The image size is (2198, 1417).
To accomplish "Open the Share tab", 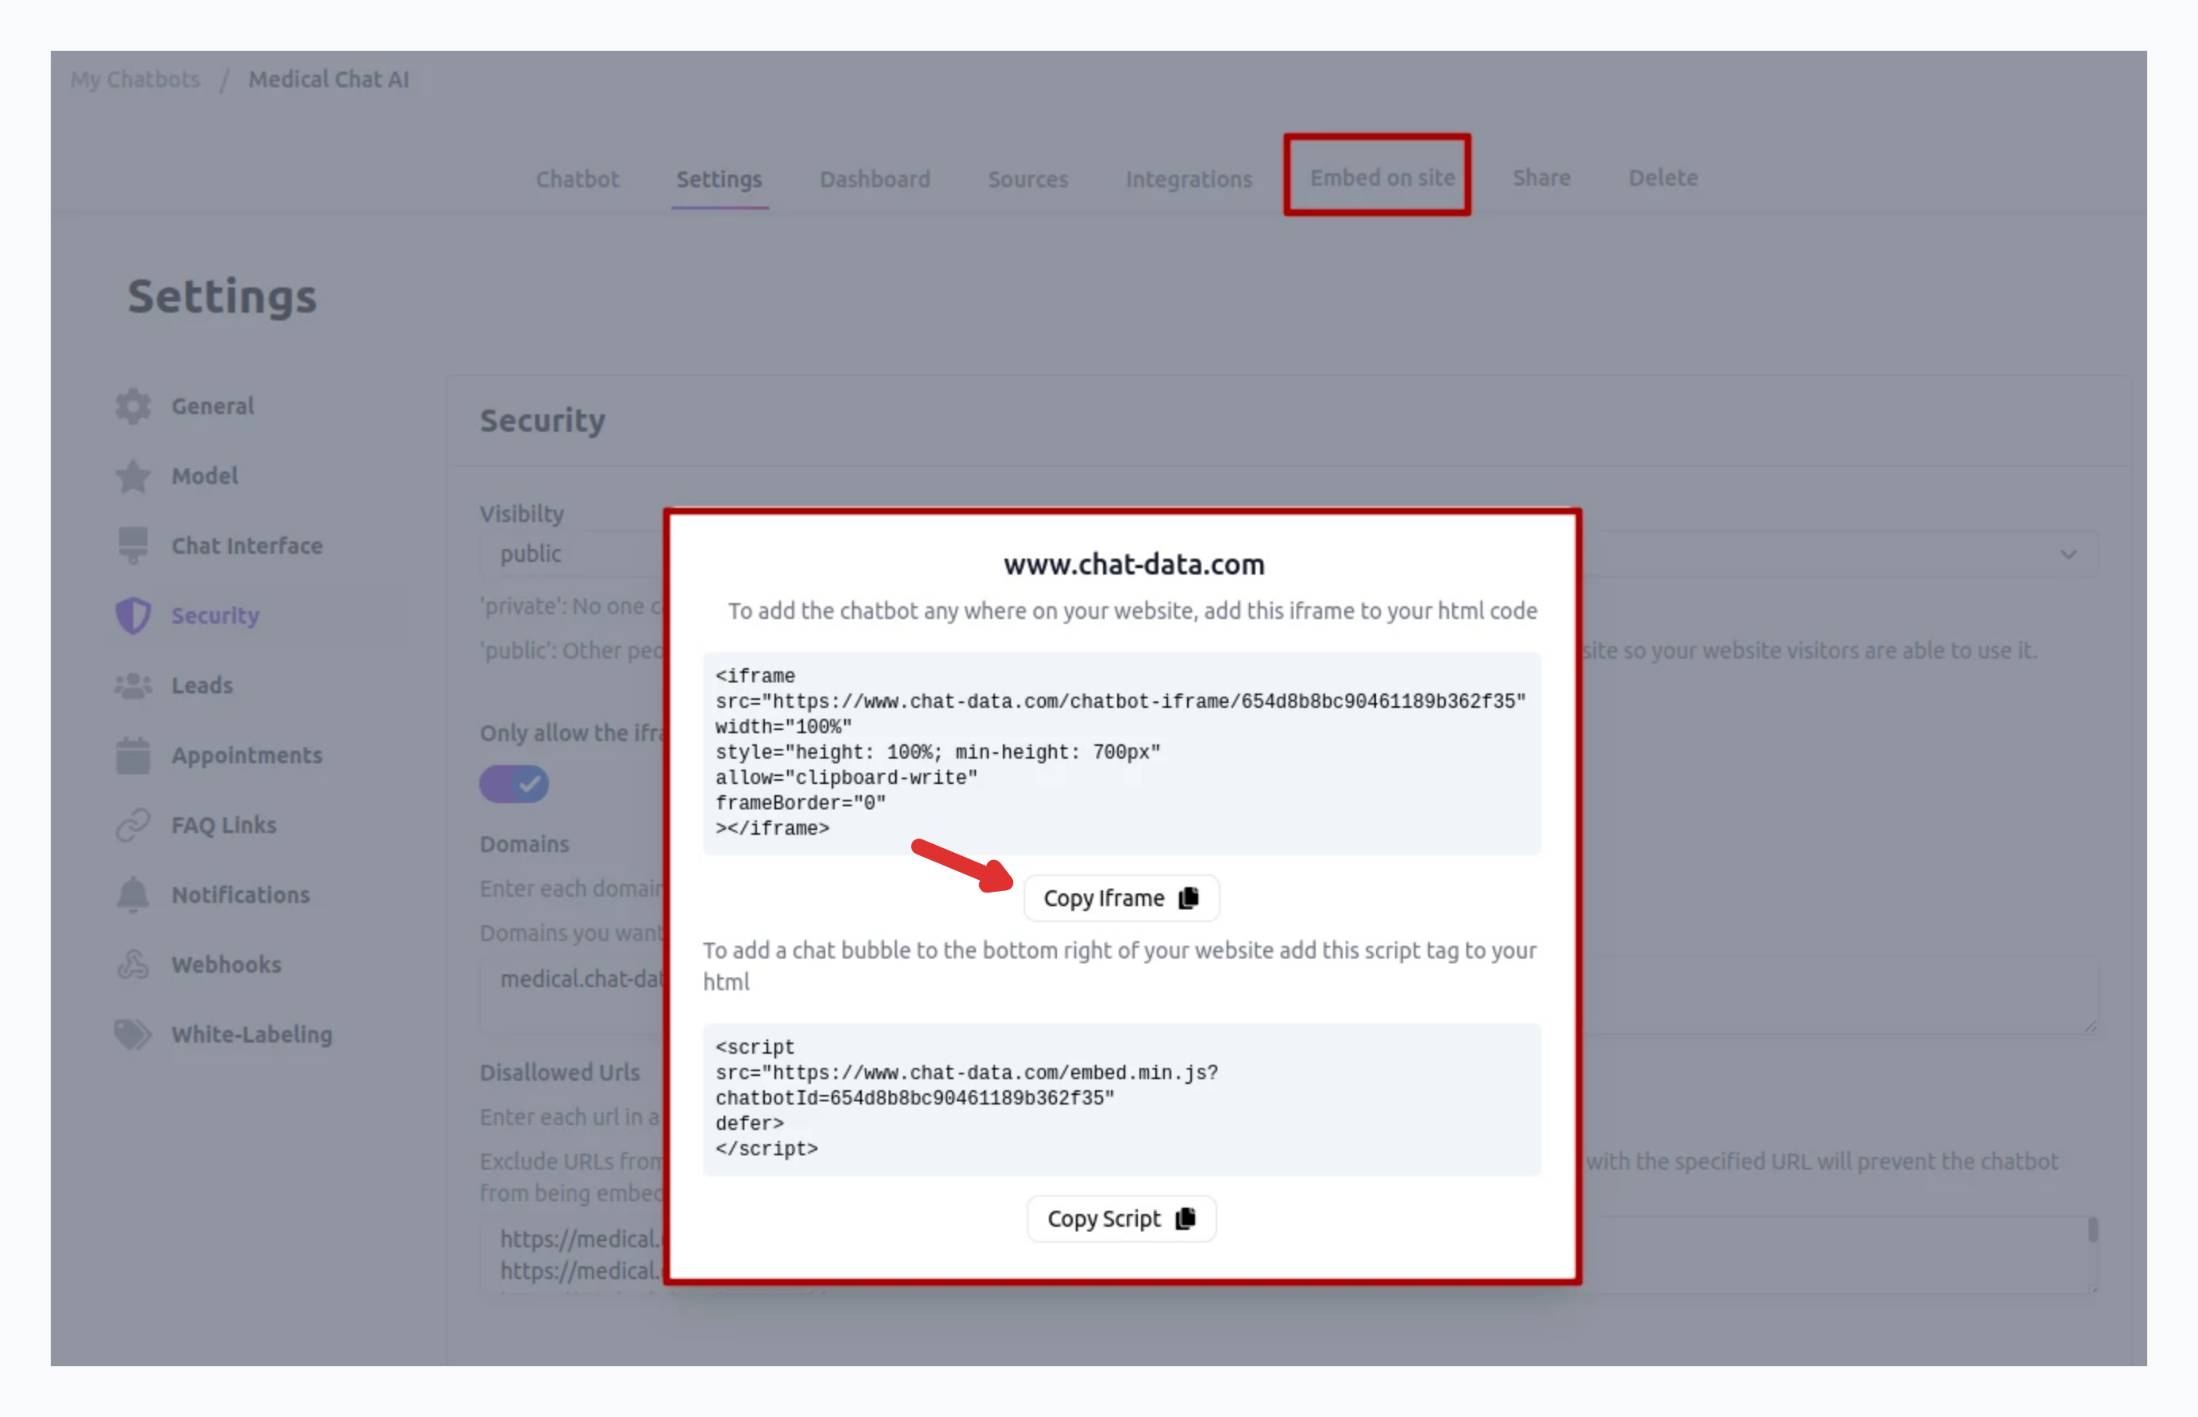I will (x=1542, y=177).
